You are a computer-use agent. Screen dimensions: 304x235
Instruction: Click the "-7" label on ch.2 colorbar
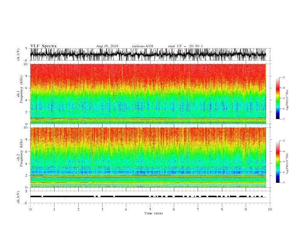pos(283,182)
